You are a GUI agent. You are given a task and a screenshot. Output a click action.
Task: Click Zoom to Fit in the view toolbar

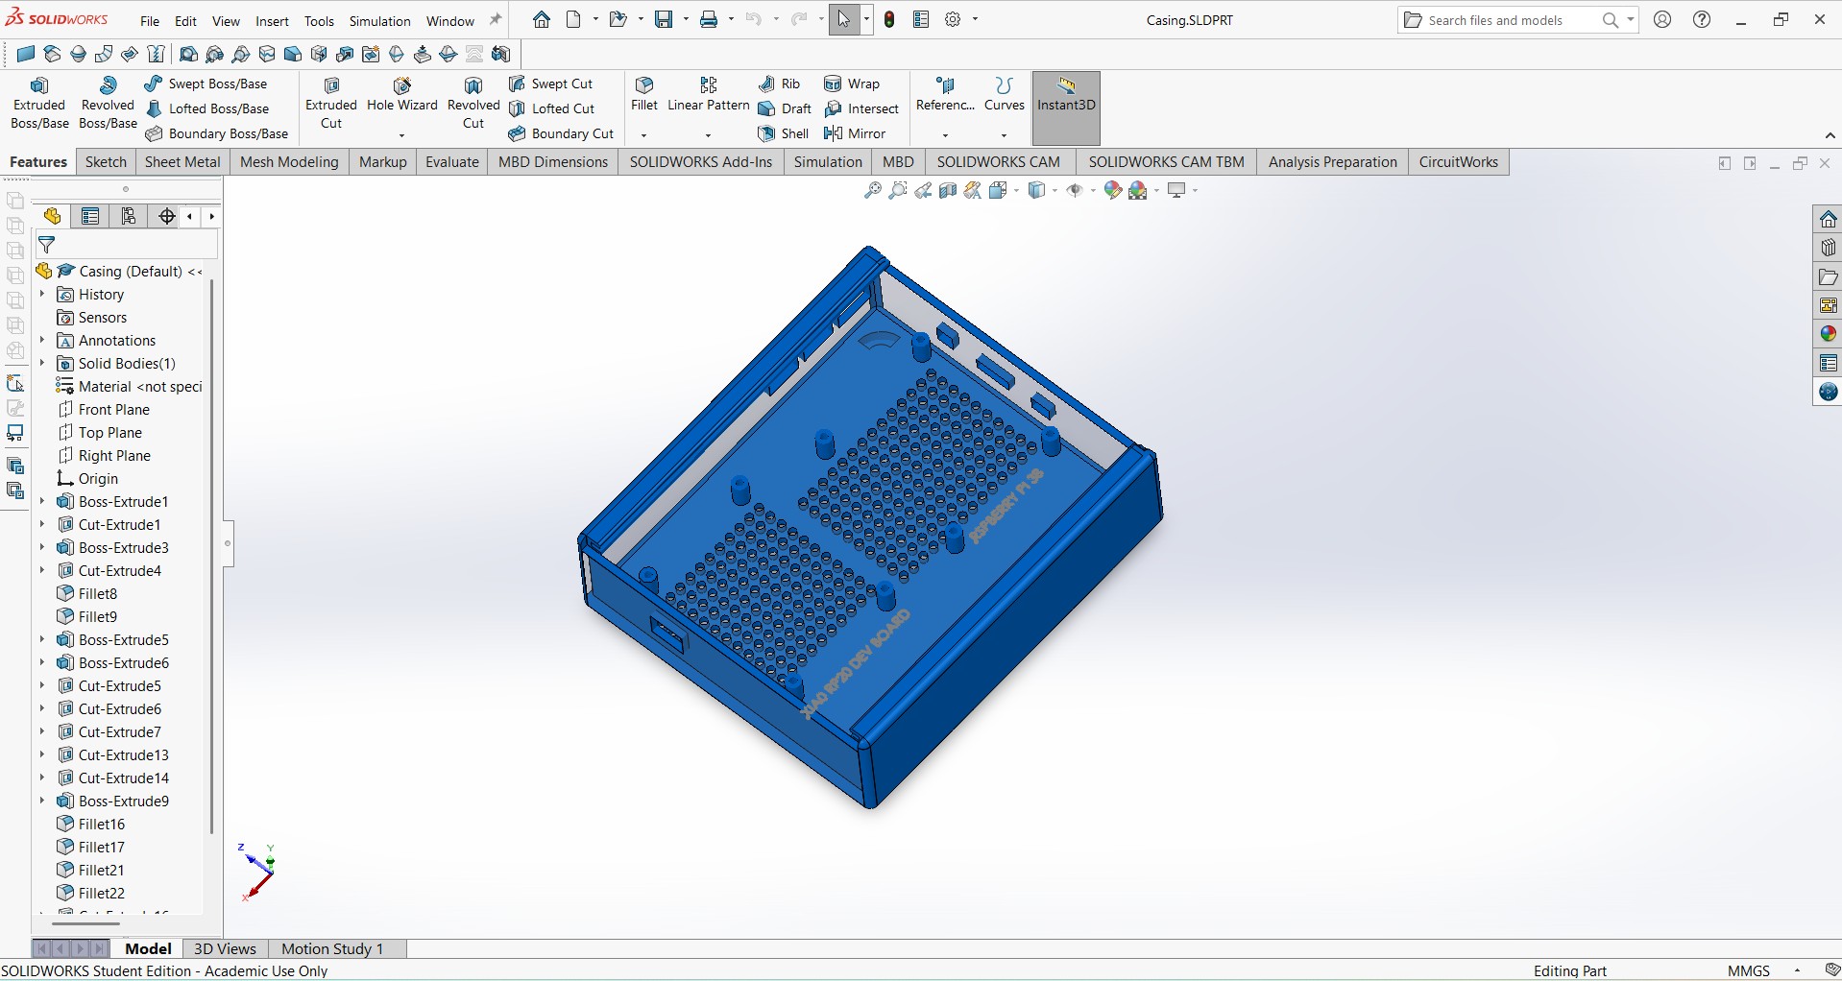pyautogui.click(x=873, y=191)
